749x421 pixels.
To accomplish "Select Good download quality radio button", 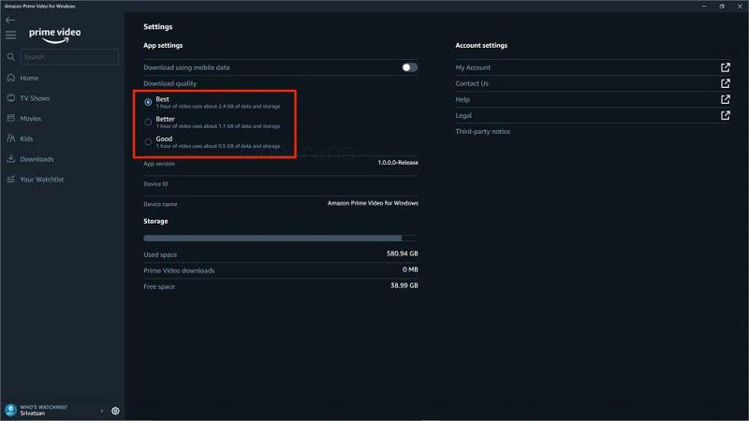I will 148,142.
